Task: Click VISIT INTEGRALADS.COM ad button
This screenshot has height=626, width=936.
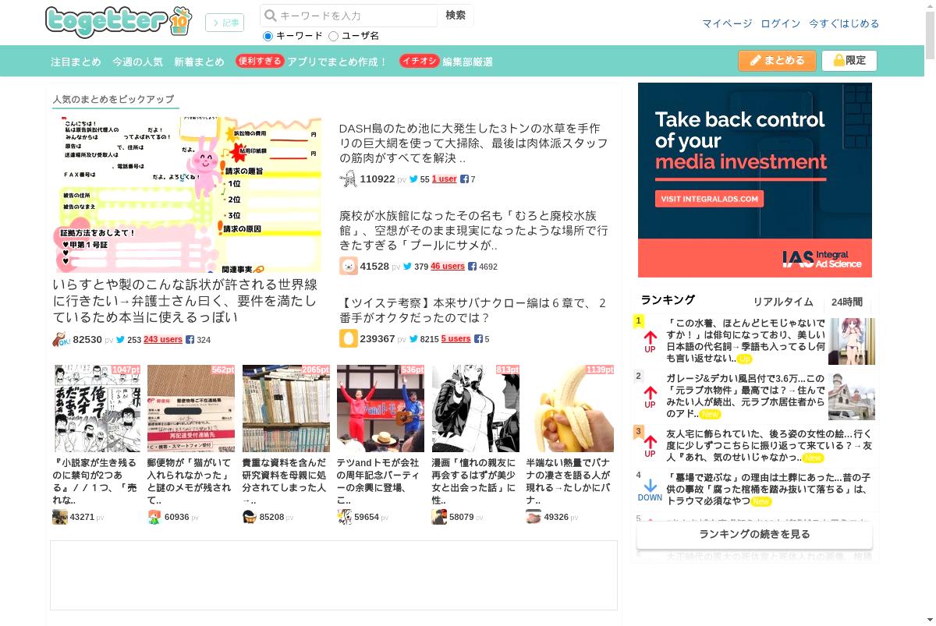Action: pyautogui.click(x=709, y=199)
